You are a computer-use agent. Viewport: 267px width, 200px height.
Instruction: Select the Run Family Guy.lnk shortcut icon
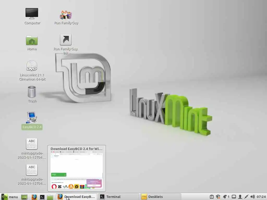[x=66, y=40]
